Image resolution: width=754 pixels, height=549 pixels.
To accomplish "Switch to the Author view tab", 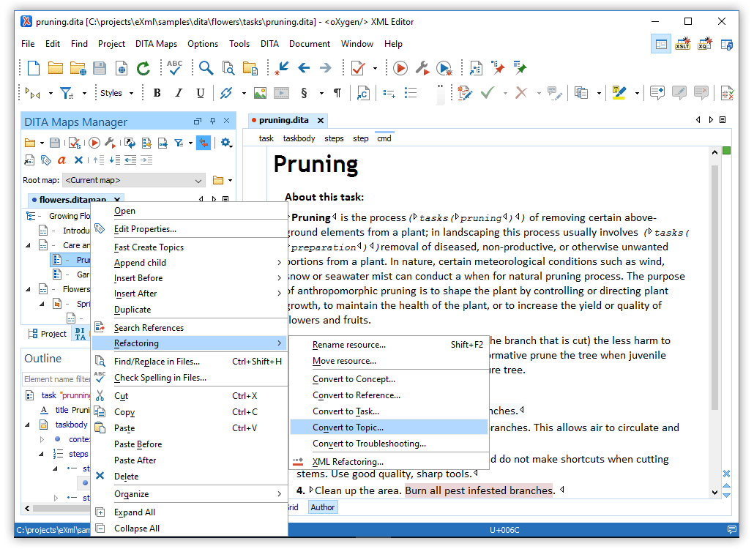I will [322, 507].
